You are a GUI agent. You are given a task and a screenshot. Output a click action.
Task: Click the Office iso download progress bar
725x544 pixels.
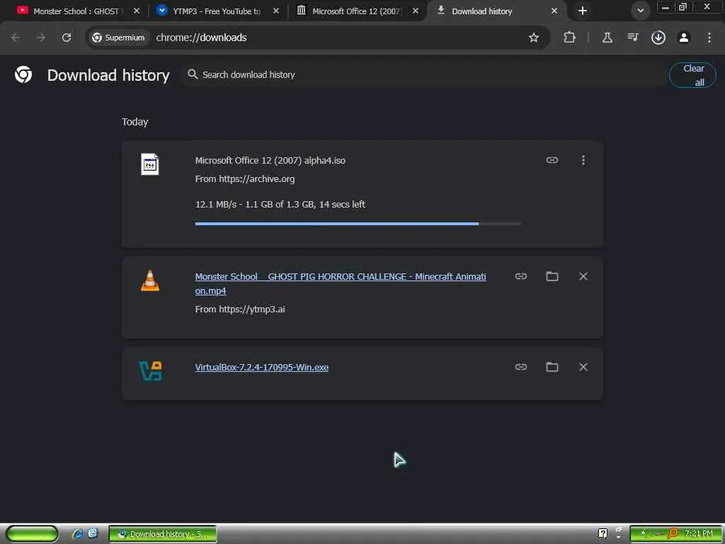[358, 224]
